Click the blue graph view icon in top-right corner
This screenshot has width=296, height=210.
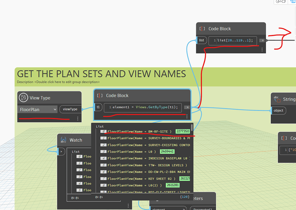[293, 2]
